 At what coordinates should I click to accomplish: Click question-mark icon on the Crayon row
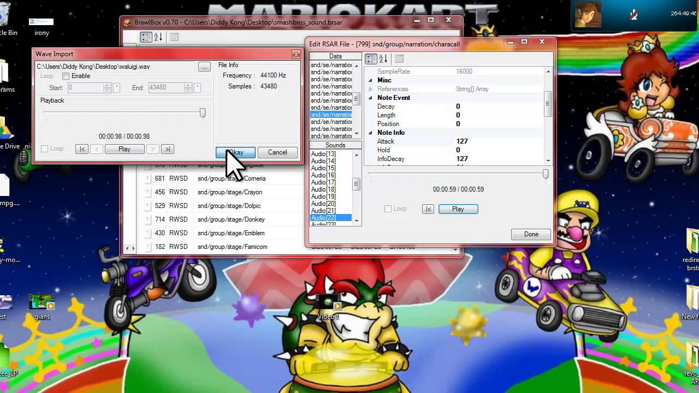(x=147, y=192)
